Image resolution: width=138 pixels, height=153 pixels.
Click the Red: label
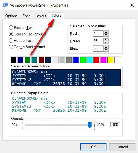pyautogui.click(x=74, y=34)
